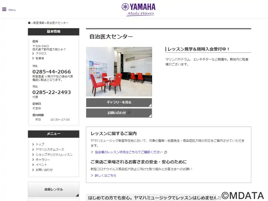268x201 pixels.
Task: Select ショップオリジナルレッスン in sidebar menu
Action: tap(54, 154)
